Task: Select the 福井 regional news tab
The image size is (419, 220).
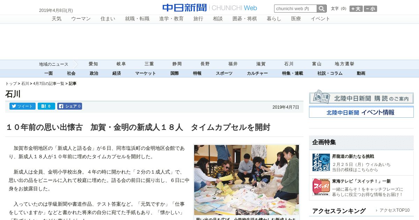Action: coord(233,64)
